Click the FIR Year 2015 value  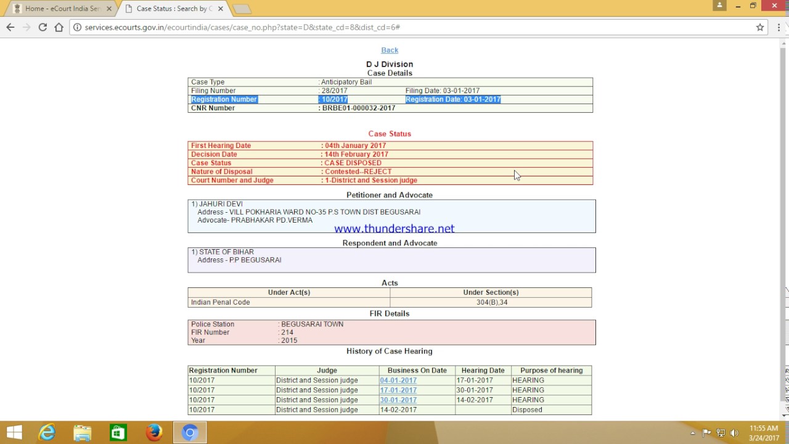(x=289, y=340)
